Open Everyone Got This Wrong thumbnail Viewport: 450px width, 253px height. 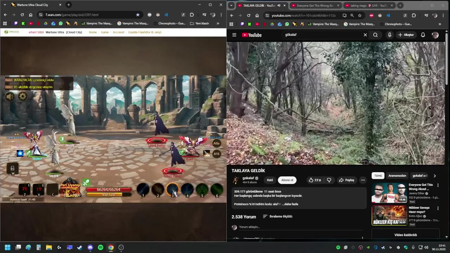pos(389,193)
